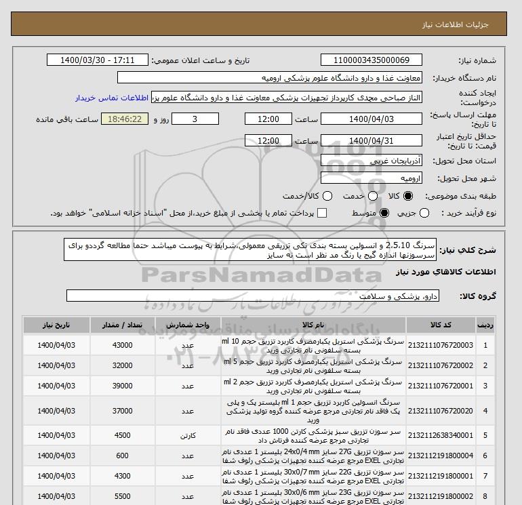
Task: Click the شماره نیاز number field
Action: click(370, 60)
